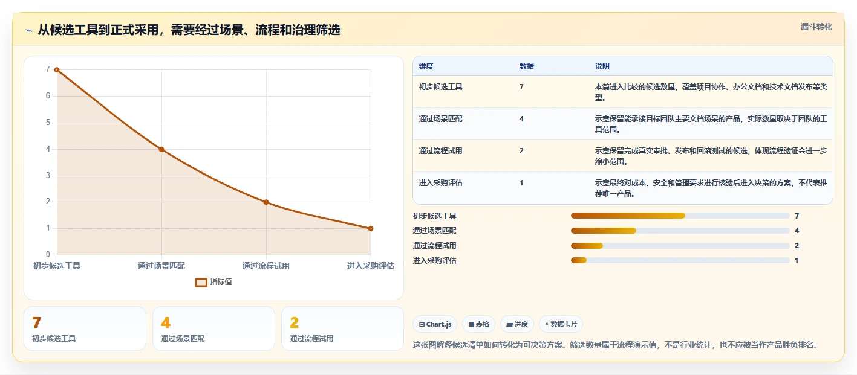857x375 pixels.
Task: Click the chart point at 进入采购评估 value 1
Action: (x=371, y=228)
